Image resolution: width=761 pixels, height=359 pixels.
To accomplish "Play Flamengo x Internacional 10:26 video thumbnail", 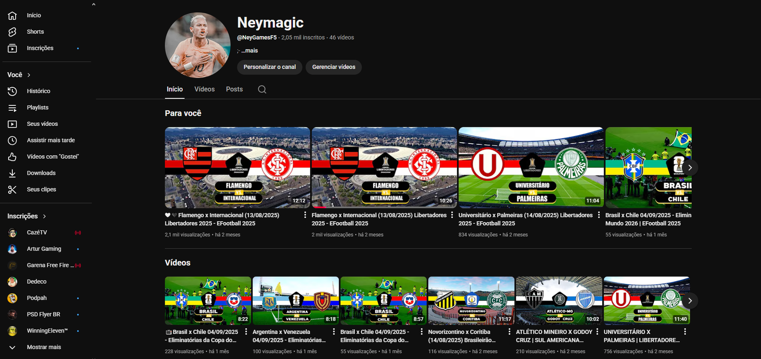I will pos(384,168).
